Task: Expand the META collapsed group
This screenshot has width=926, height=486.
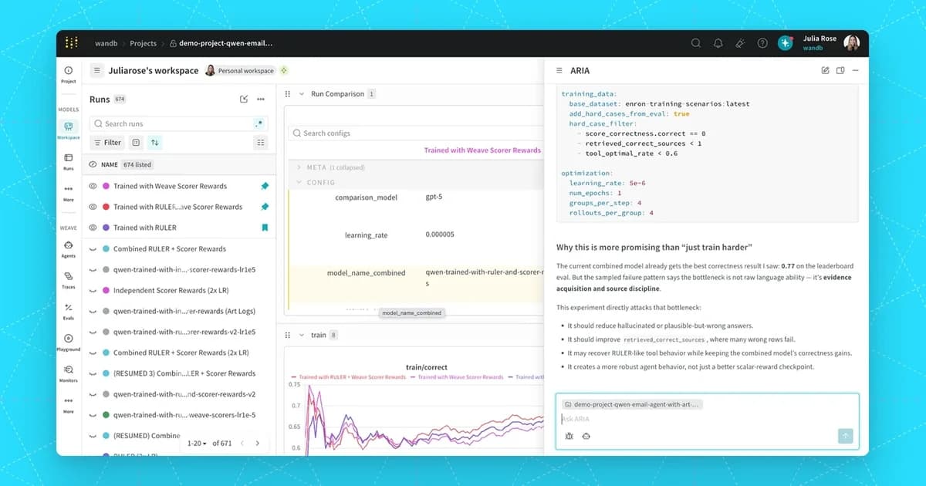Action: pyautogui.click(x=299, y=167)
